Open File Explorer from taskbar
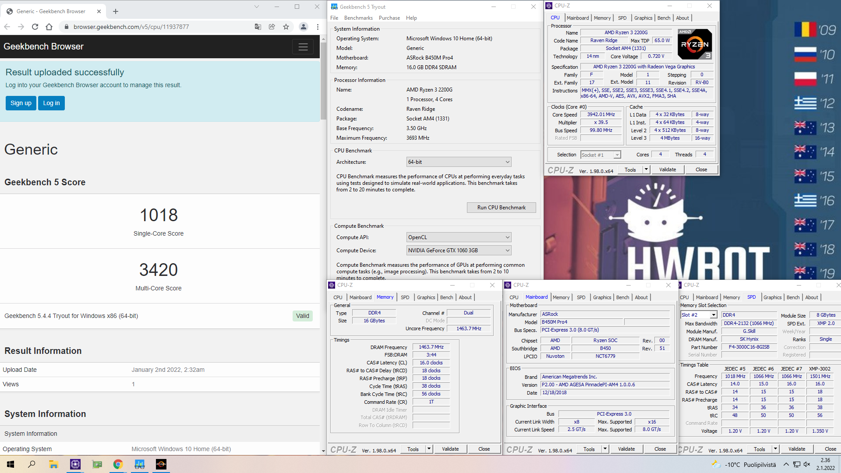This screenshot has height=473, width=841. tap(53, 464)
